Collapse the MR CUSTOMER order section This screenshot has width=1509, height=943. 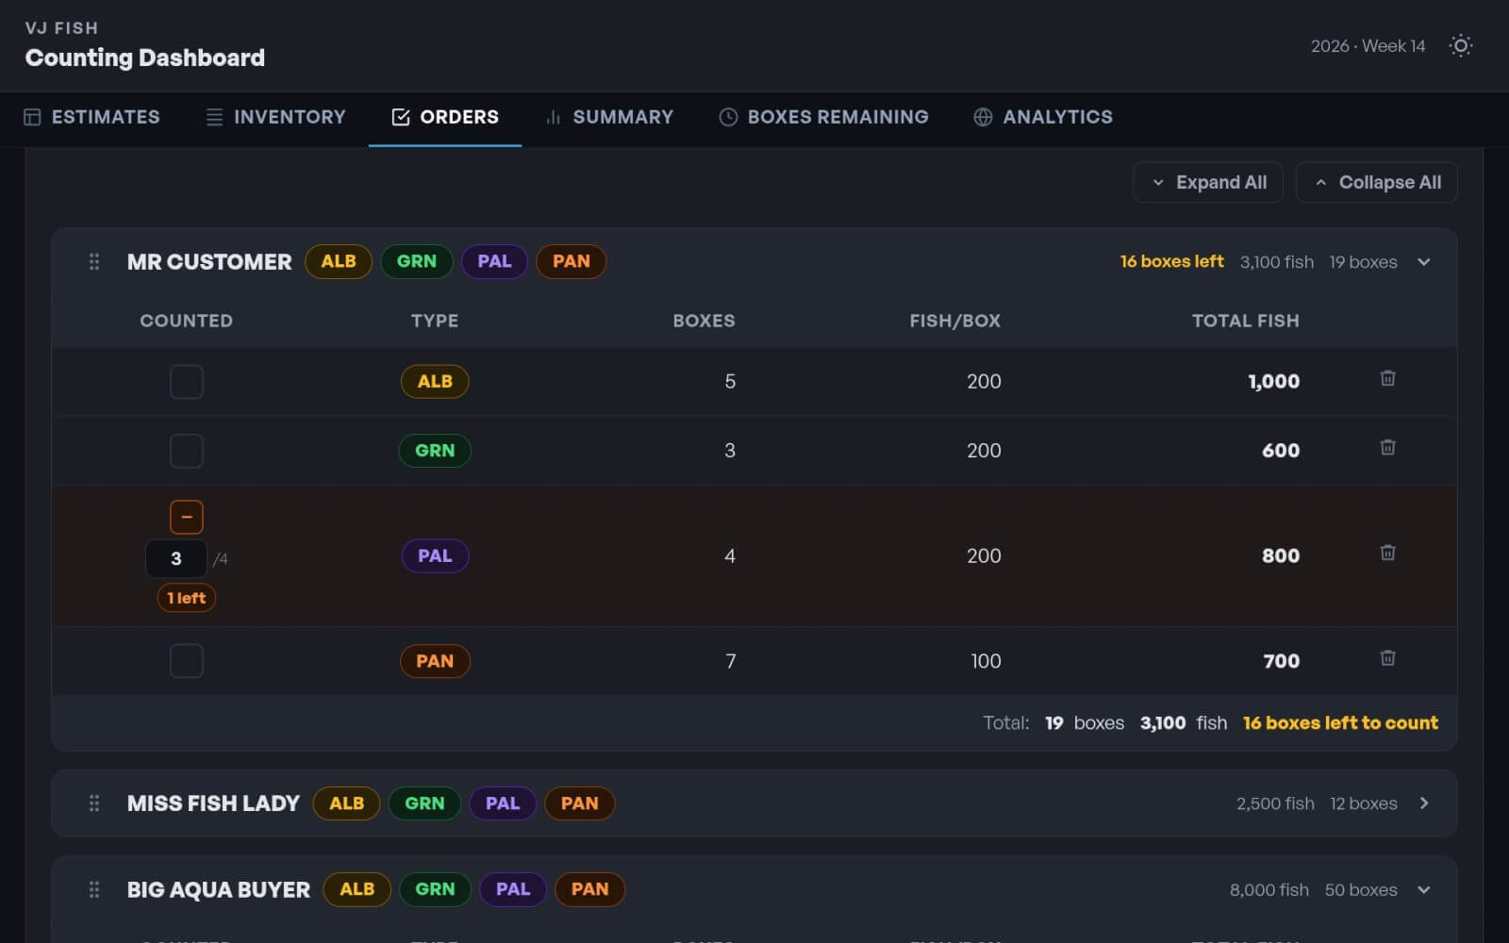tap(1423, 262)
